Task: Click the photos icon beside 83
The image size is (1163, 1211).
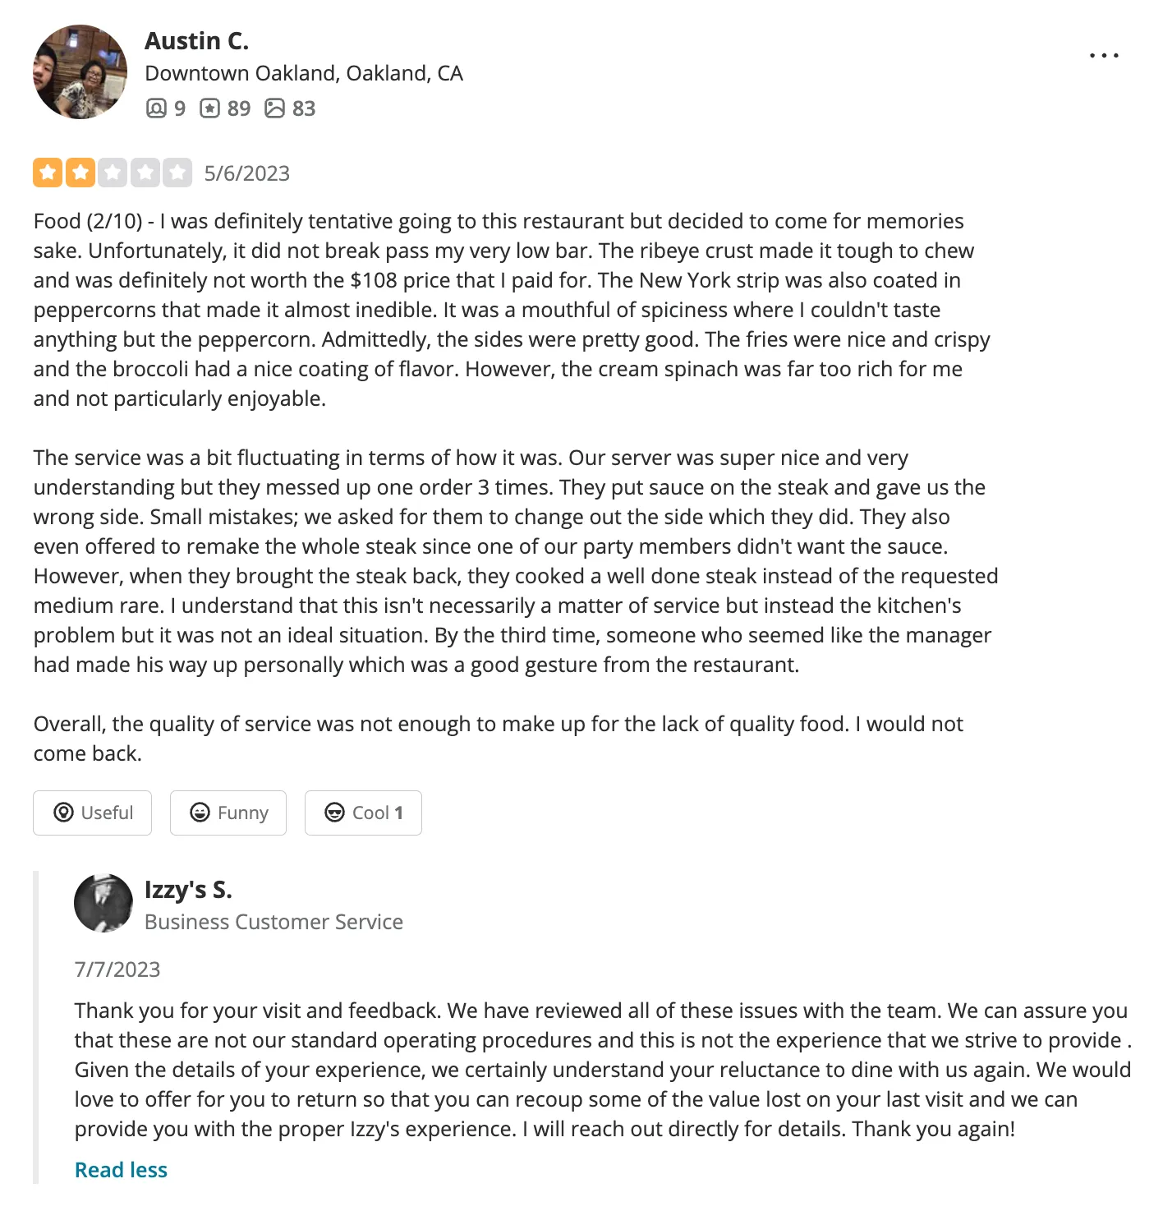Action: [274, 108]
